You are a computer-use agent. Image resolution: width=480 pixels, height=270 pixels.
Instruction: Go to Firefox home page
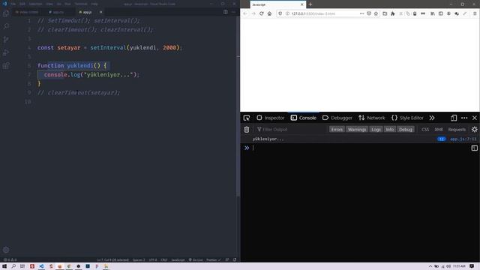[x=269, y=13]
